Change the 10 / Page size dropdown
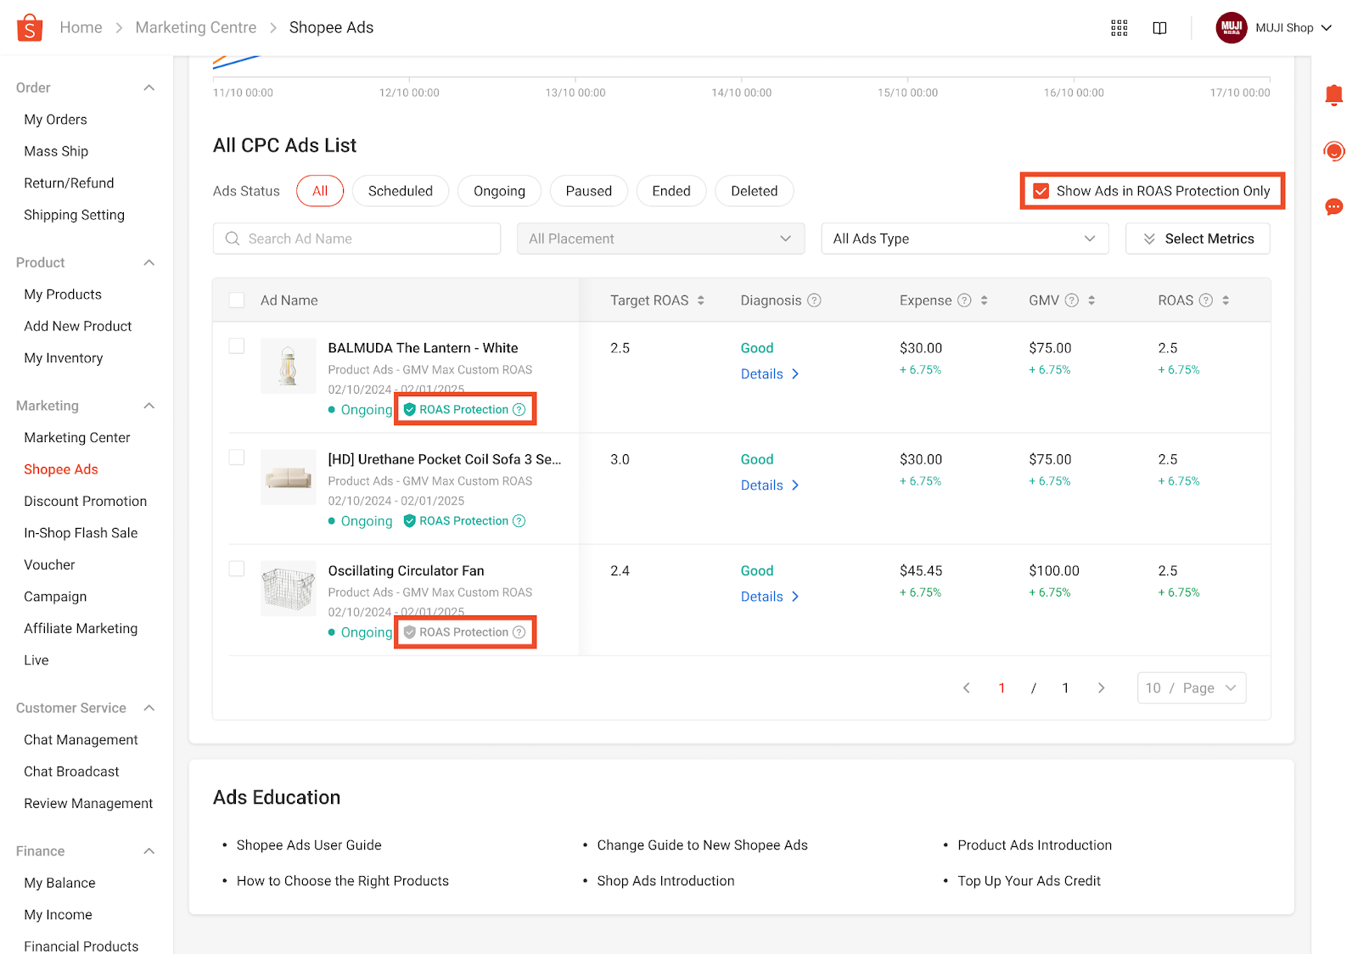Screen dimensions: 1358x954 [1192, 688]
